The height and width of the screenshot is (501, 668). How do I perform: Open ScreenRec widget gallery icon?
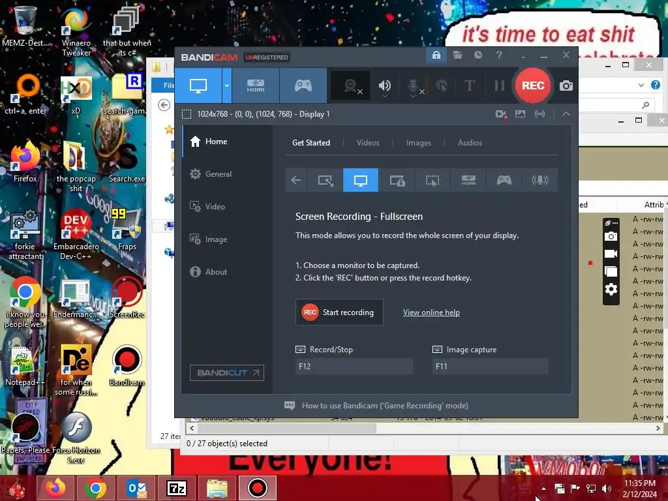pos(611,272)
